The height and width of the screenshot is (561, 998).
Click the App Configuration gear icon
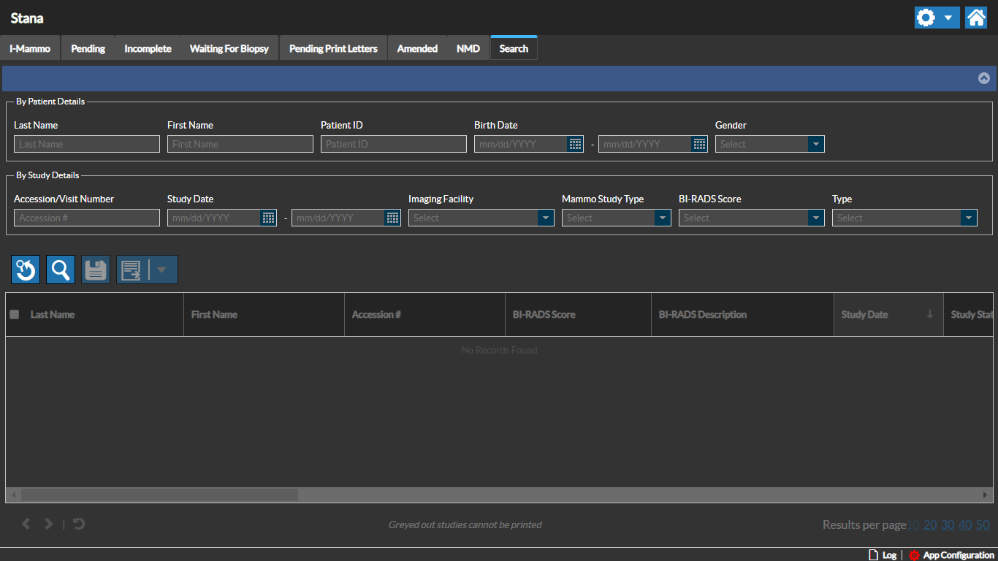click(x=914, y=555)
